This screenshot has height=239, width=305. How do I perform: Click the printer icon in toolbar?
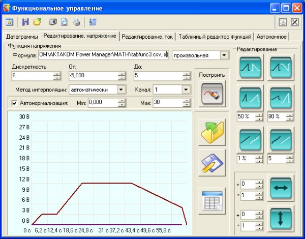[x=76, y=22]
